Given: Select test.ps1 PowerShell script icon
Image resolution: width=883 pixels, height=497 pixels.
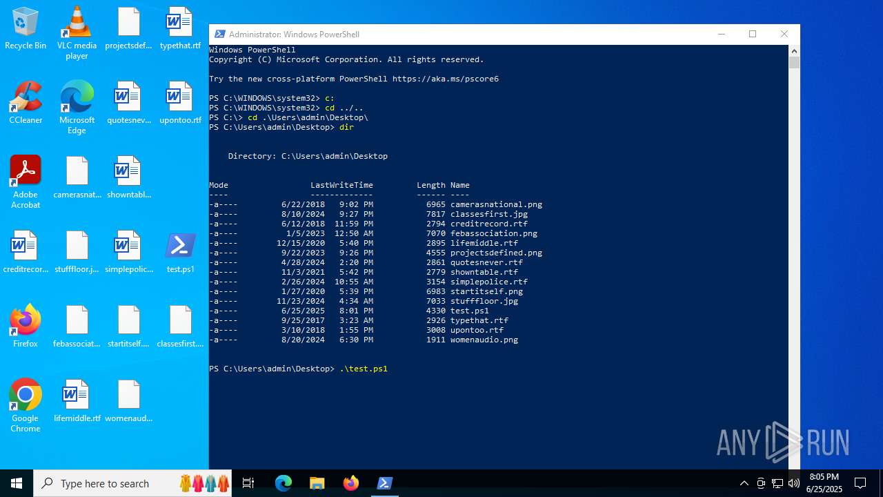Looking at the screenshot, I should (180, 252).
